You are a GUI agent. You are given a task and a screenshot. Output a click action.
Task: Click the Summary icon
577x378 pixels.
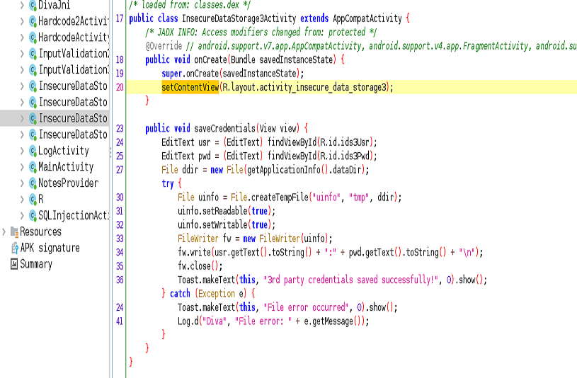coord(14,264)
